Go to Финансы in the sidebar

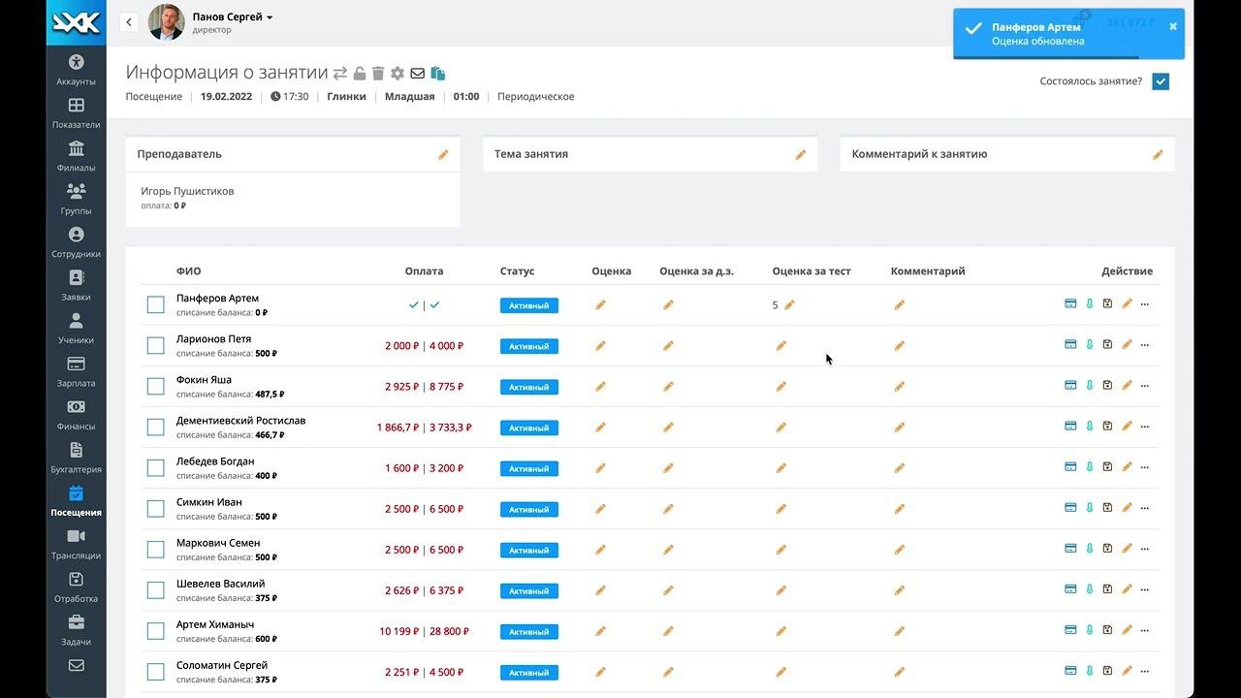(76, 414)
